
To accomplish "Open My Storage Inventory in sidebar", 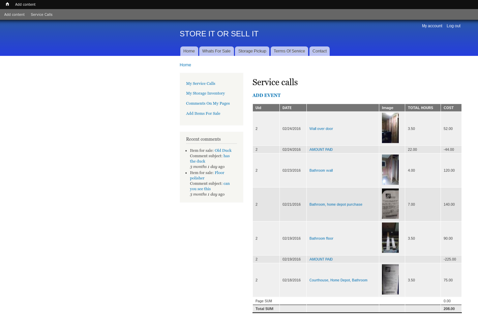I will [x=205, y=93].
